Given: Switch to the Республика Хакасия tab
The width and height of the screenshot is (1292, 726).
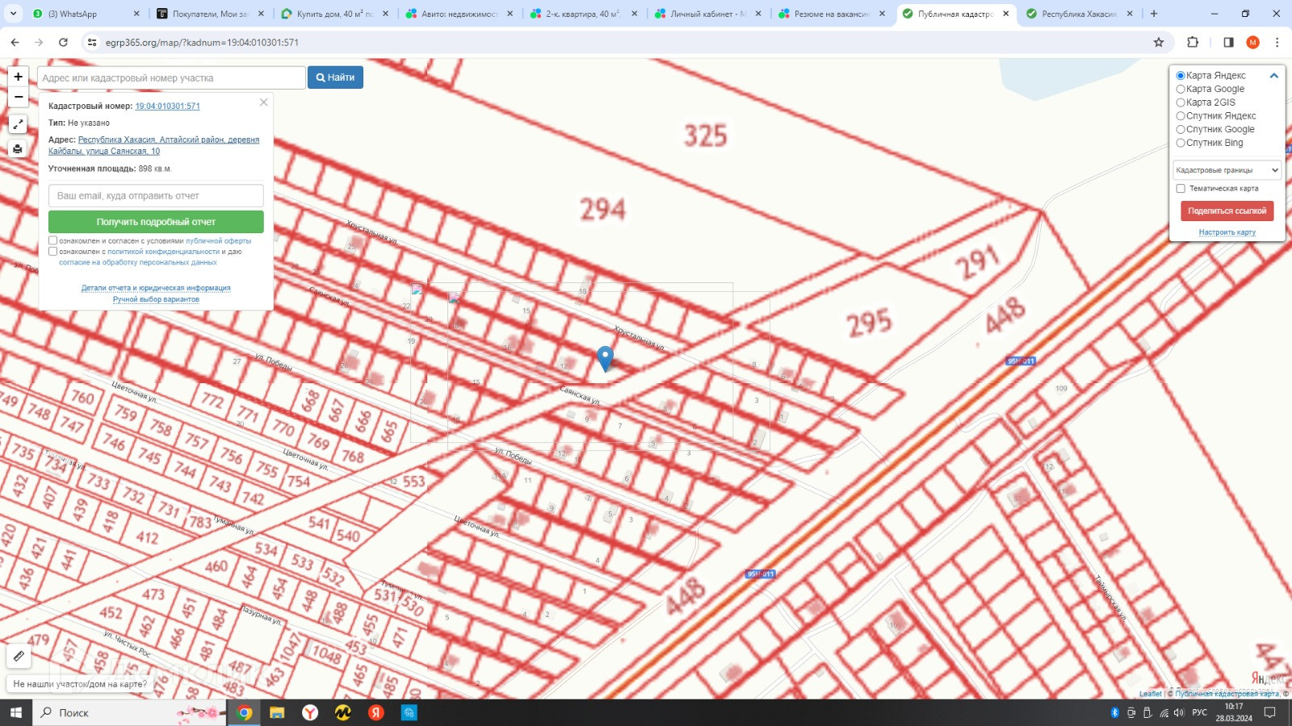Looking at the screenshot, I should [1079, 14].
